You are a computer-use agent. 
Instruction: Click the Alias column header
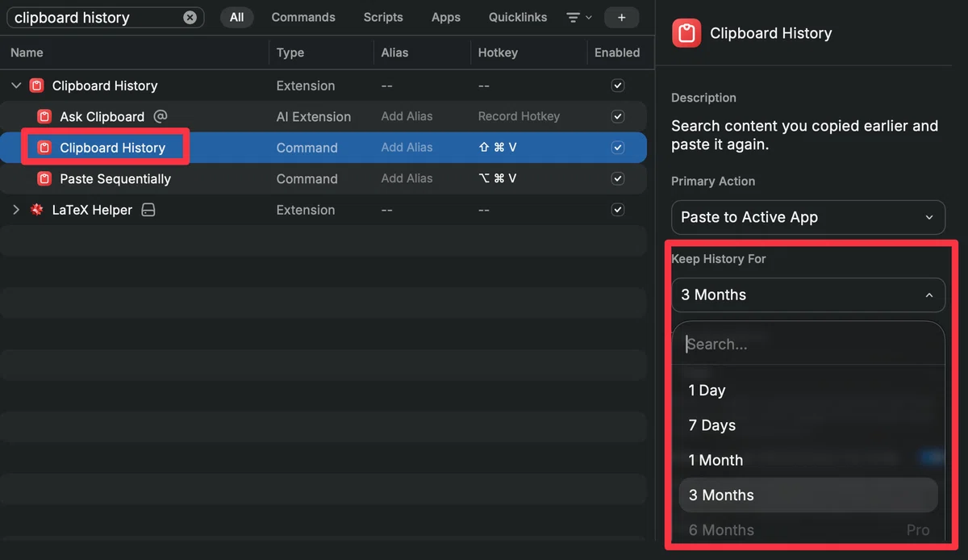394,52
